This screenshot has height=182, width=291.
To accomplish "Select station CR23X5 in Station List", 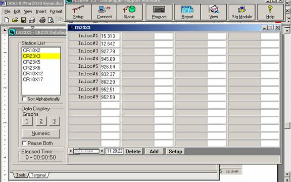I will click(41, 62).
